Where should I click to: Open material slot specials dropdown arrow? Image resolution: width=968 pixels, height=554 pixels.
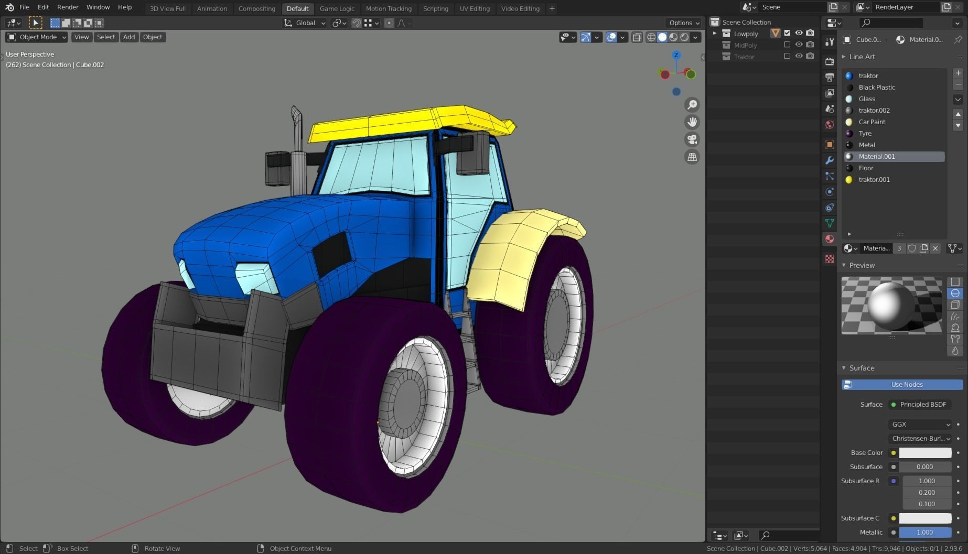point(958,100)
